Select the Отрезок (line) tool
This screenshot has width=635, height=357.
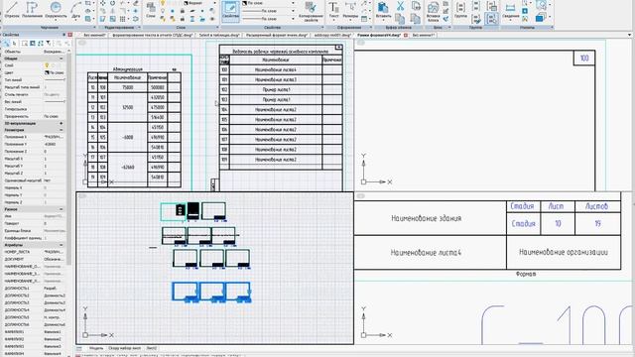pos(12,9)
